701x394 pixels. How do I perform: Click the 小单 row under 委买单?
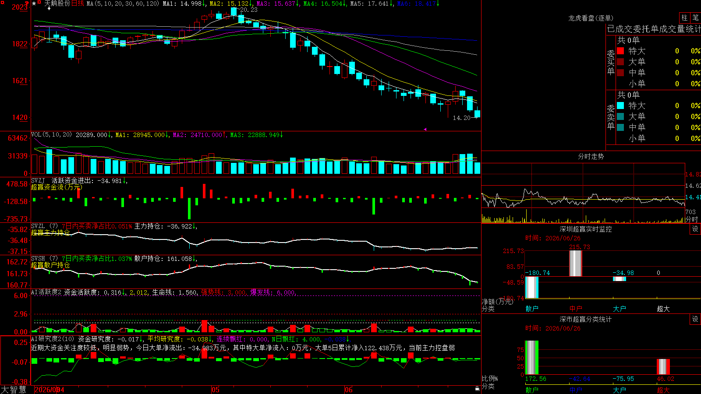(659, 84)
